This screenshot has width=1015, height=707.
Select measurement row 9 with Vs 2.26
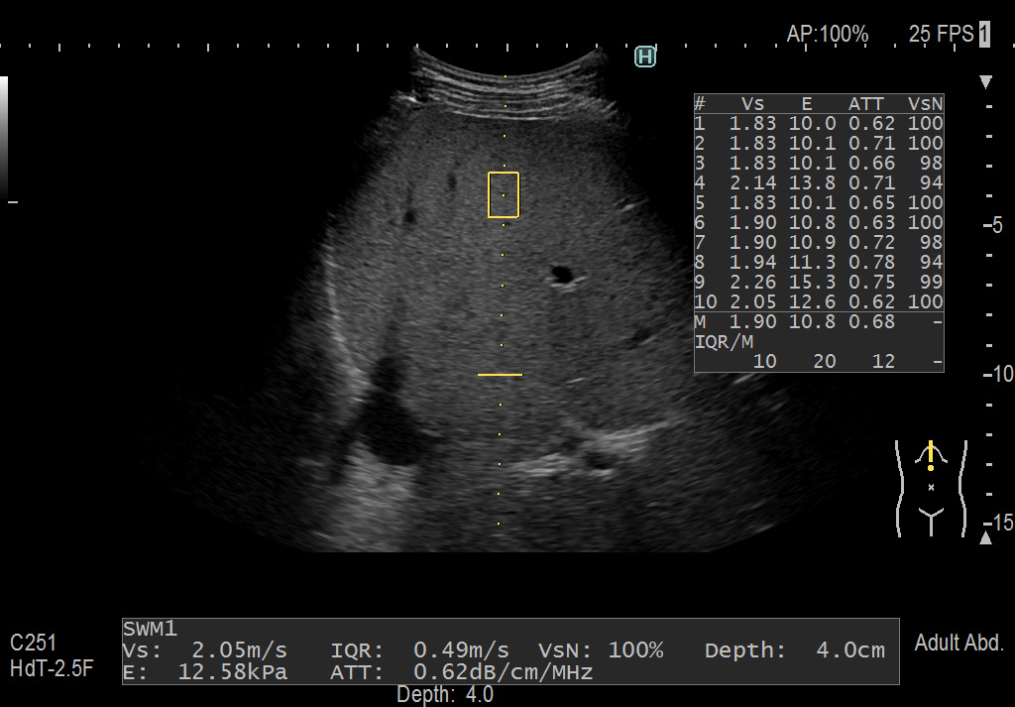click(x=818, y=282)
